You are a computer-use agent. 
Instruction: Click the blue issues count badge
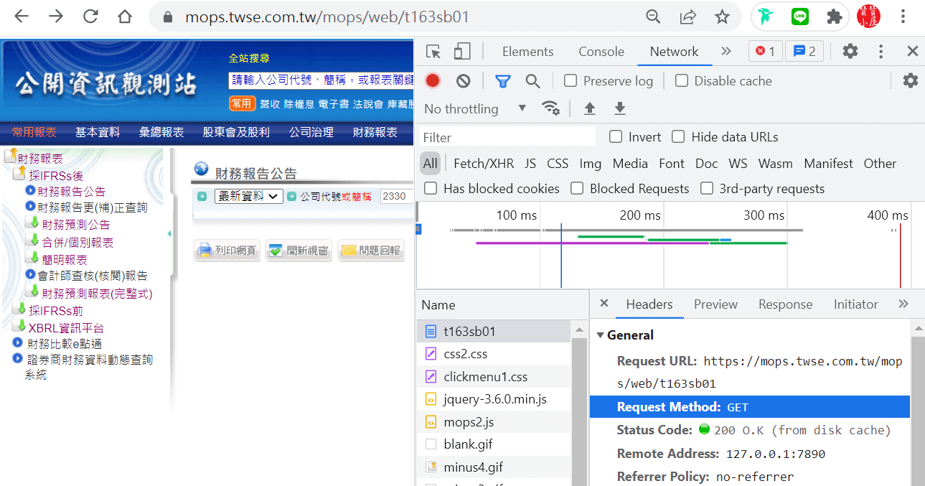click(x=805, y=51)
